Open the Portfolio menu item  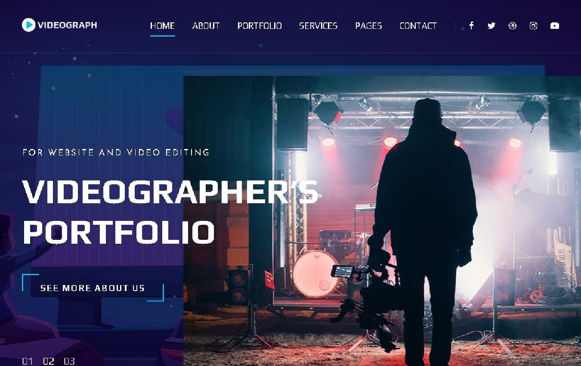coord(260,26)
